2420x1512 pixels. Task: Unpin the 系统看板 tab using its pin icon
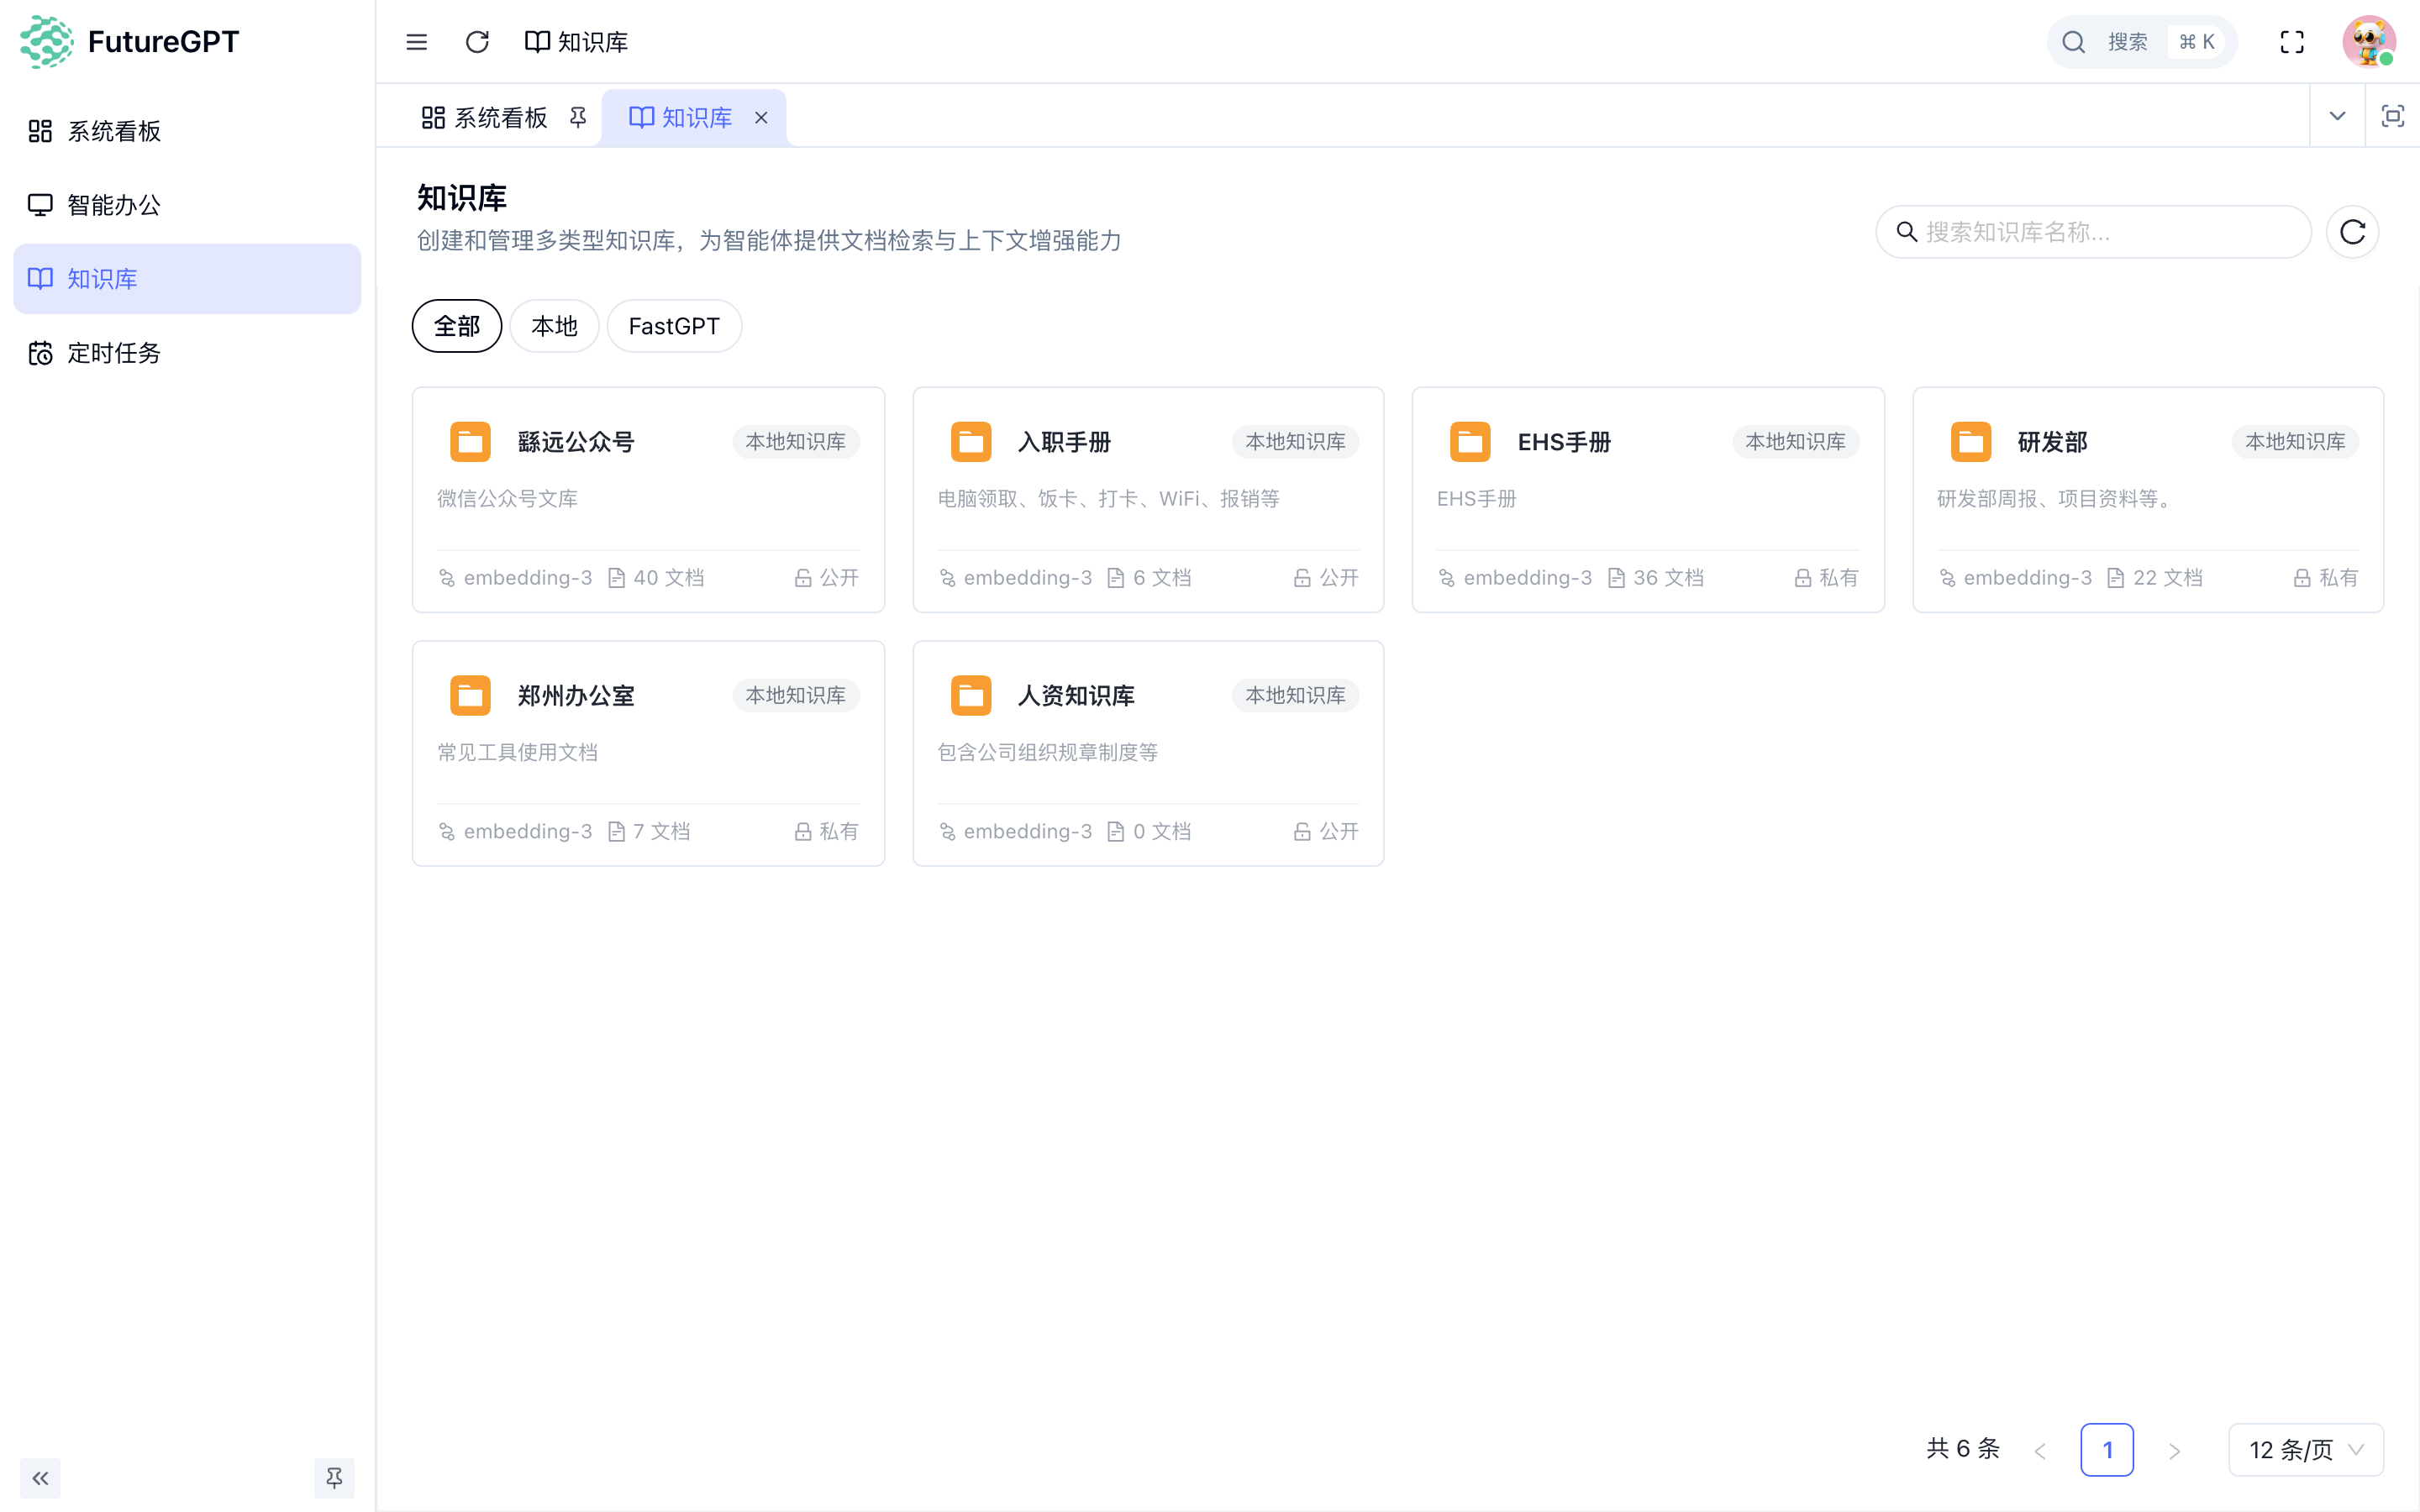click(578, 118)
